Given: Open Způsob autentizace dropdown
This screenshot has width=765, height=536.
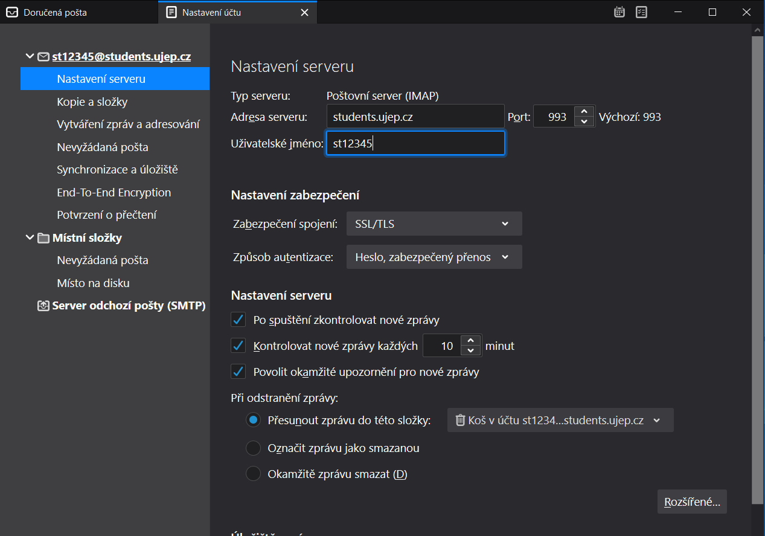Looking at the screenshot, I should pos(434,257).
